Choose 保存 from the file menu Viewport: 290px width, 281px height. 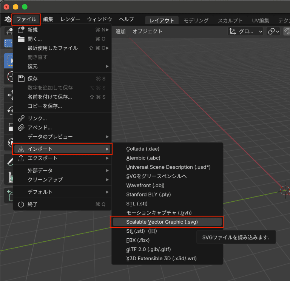[x=62, y=79]
